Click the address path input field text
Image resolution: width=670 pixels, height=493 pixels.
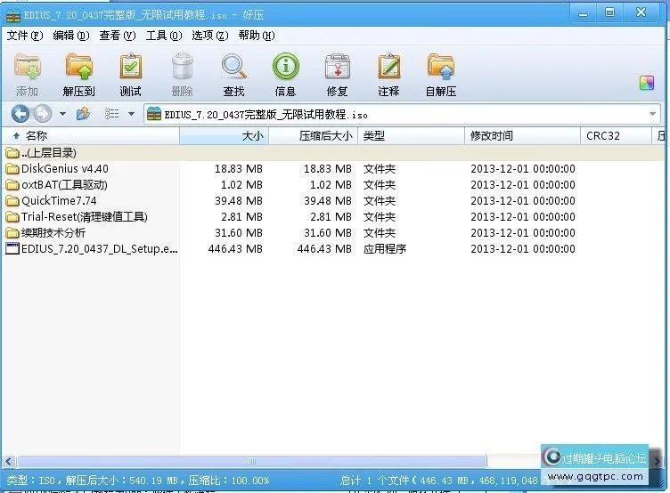(x=266, y=115)
